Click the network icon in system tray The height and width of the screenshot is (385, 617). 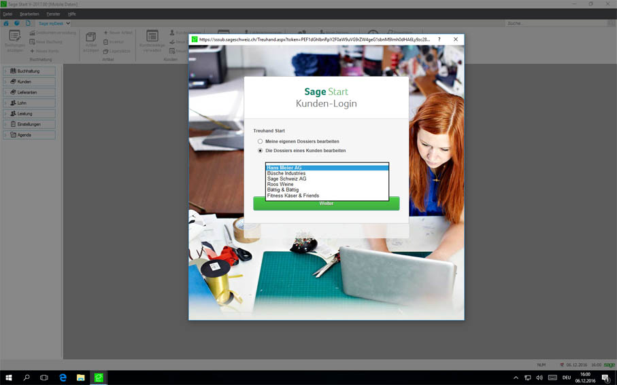pos(528,378)
